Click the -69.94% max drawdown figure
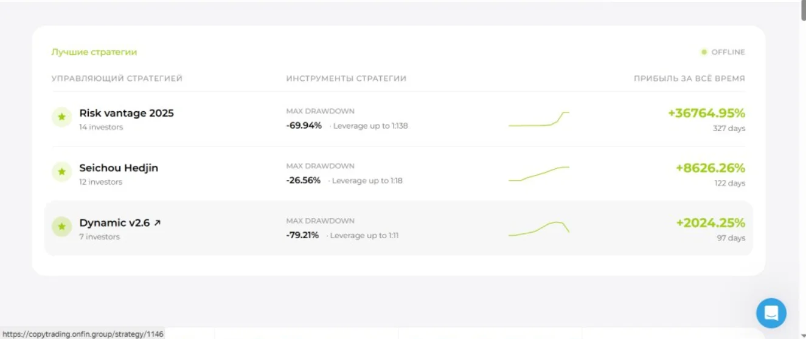 tap(304, 126)
